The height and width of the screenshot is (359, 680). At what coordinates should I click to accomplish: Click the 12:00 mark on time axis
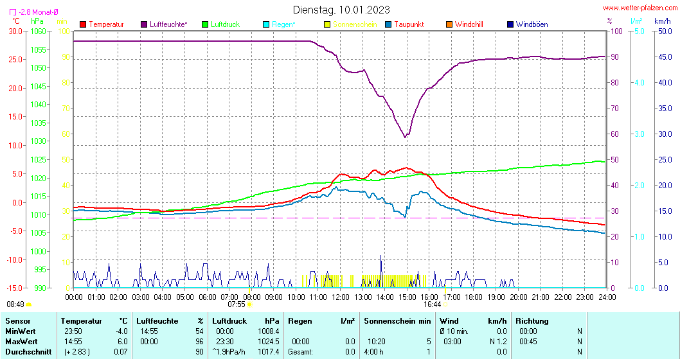point(341,297)
